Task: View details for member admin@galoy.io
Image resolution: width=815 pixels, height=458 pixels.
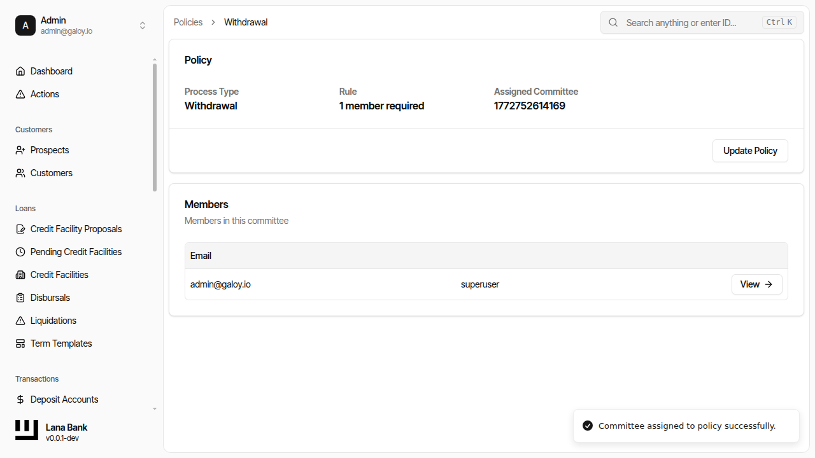Action: tap(756, 284)
